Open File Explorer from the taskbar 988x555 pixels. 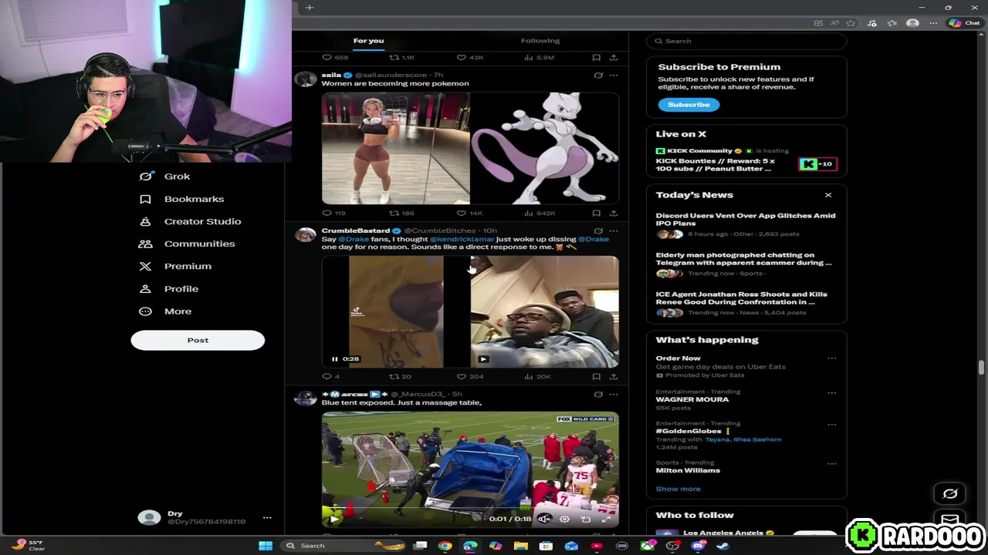(521, 546)
